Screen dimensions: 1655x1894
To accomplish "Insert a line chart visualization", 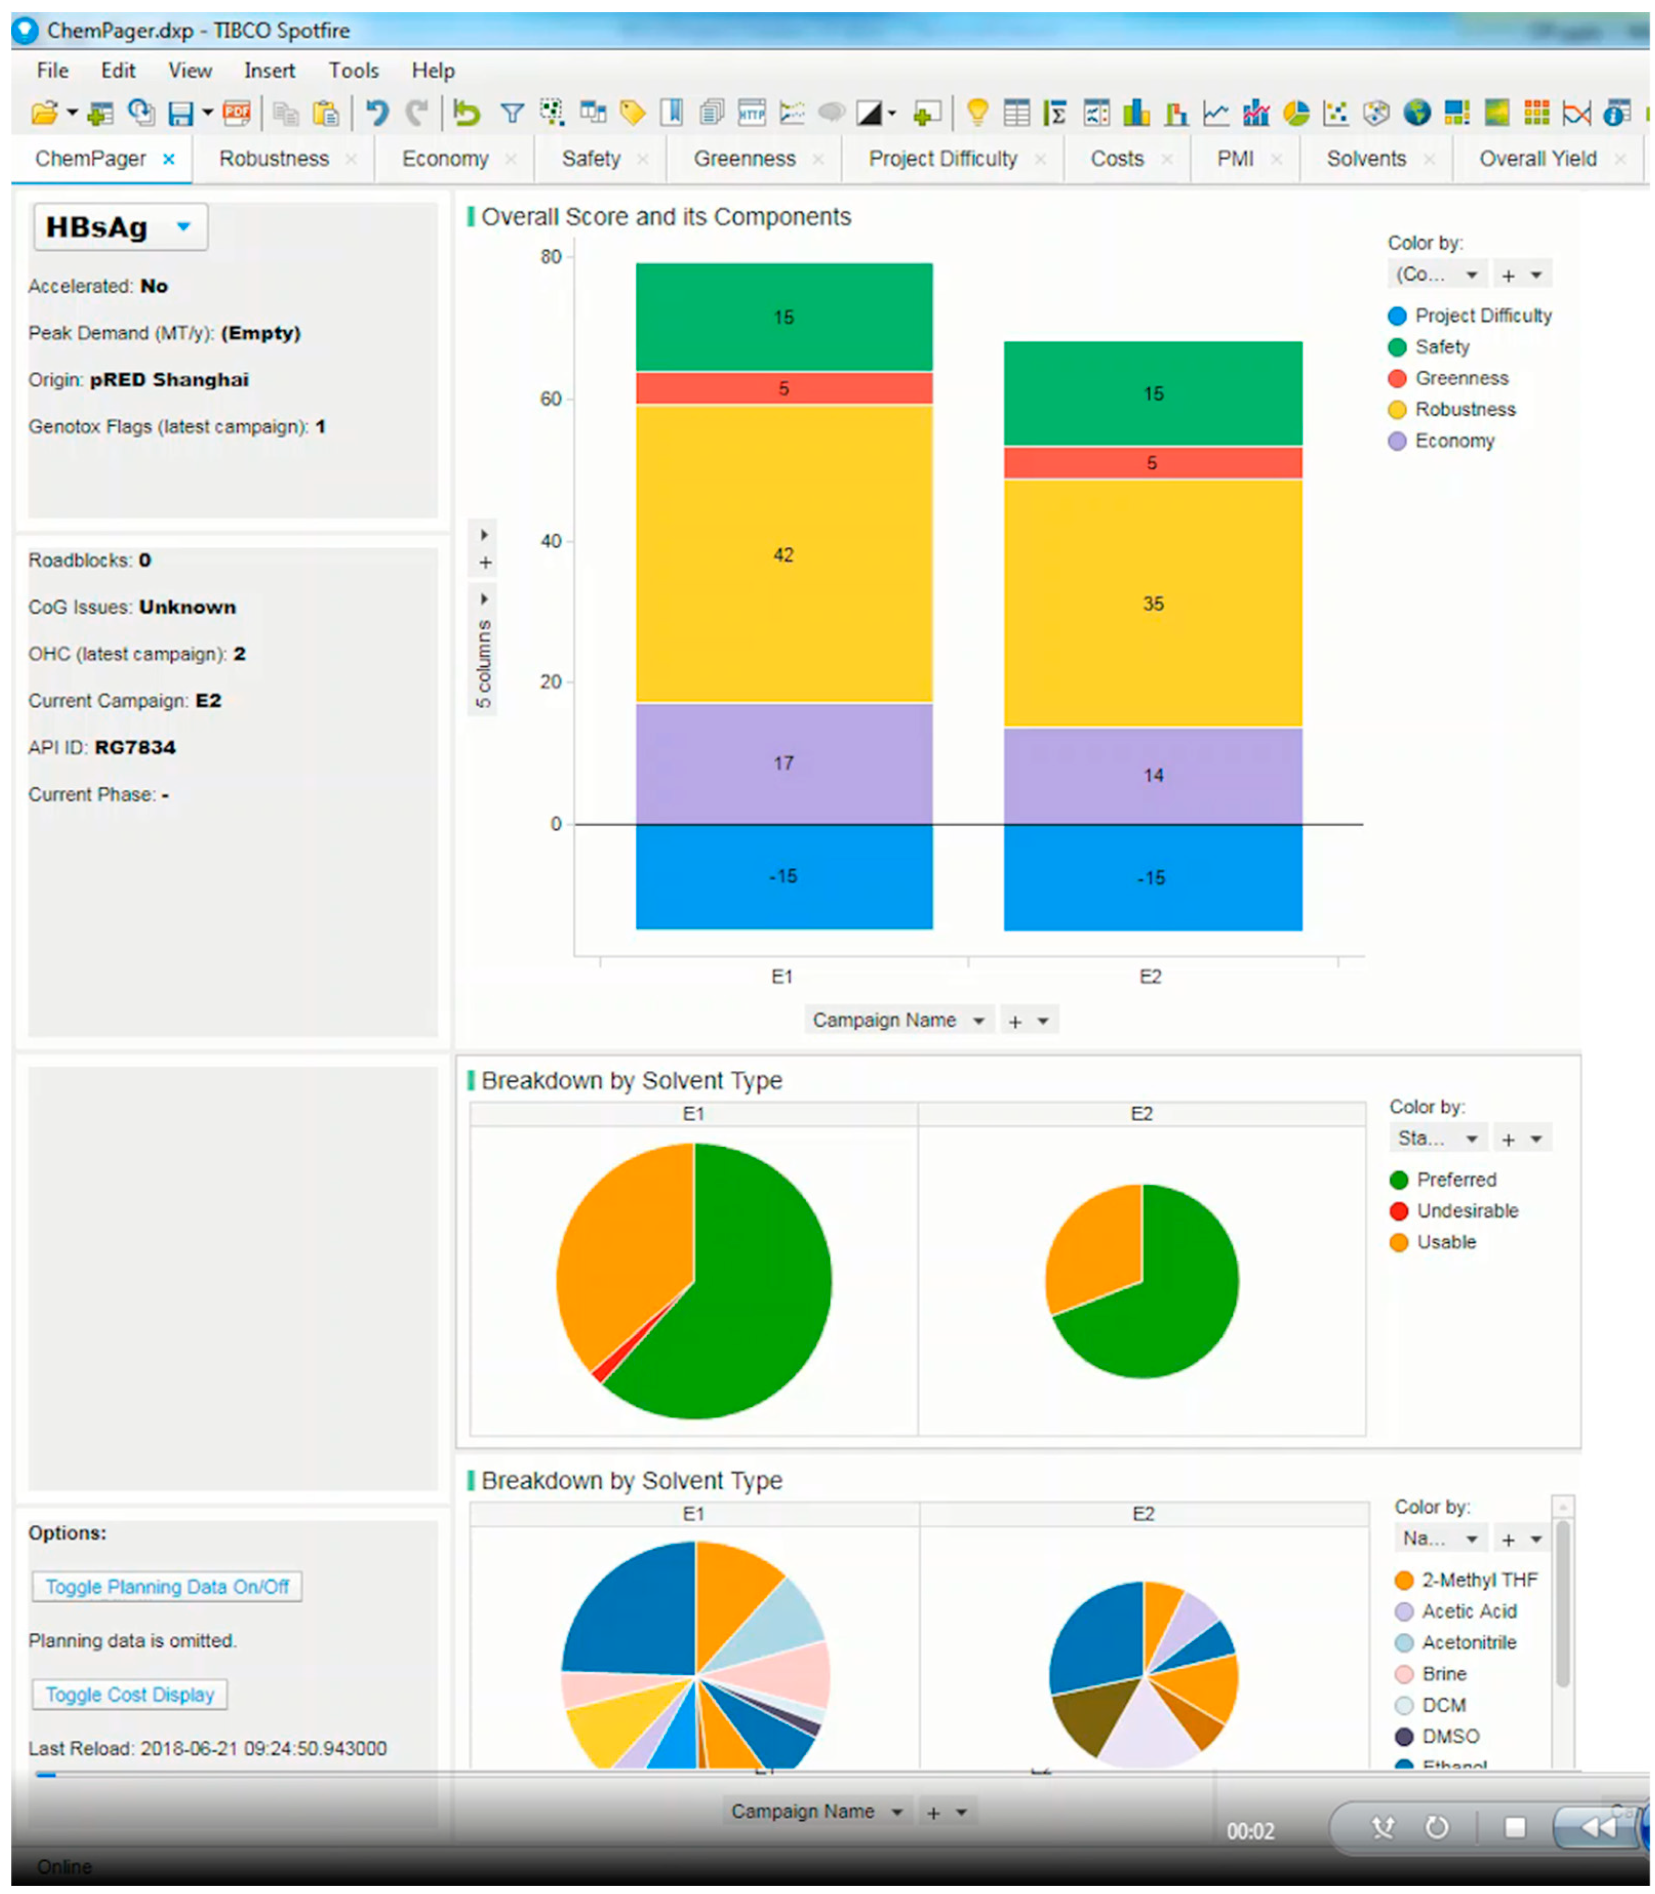I will pyautogui.click(x=1215, y=113).
